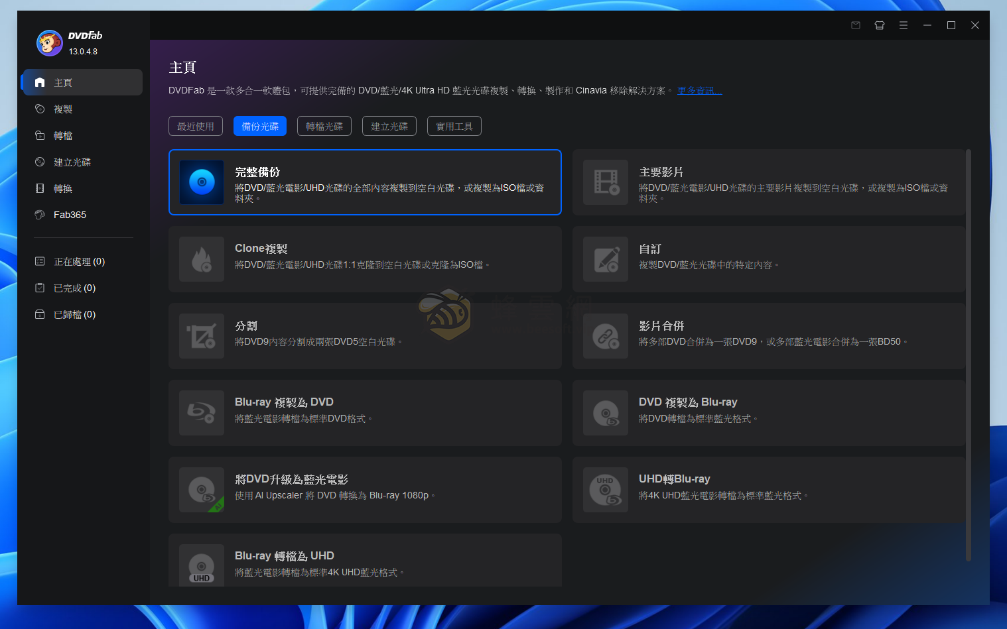Image resolution: width=1007 pixels, height=629 pixels.
Task: Show the 正在處理 (0) task list
Action: (83, 261)
